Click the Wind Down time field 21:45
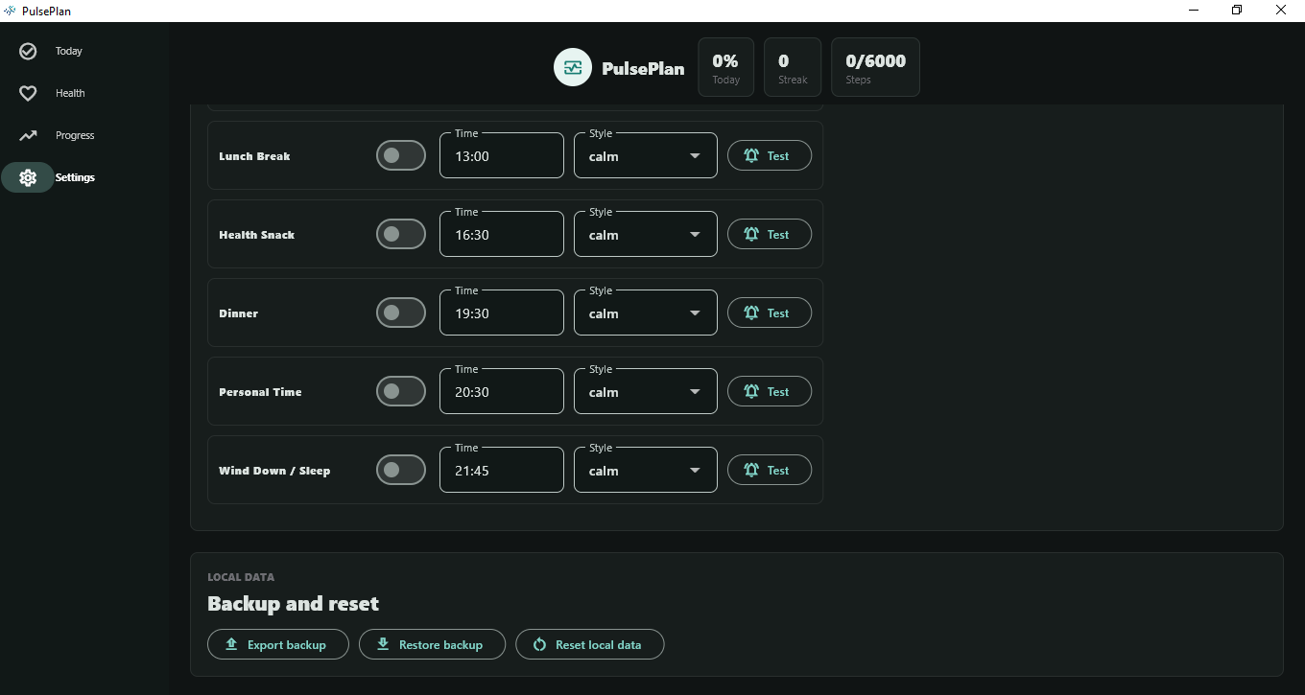The width and height of the screenshot is (1305, 695). coord(502,470)
